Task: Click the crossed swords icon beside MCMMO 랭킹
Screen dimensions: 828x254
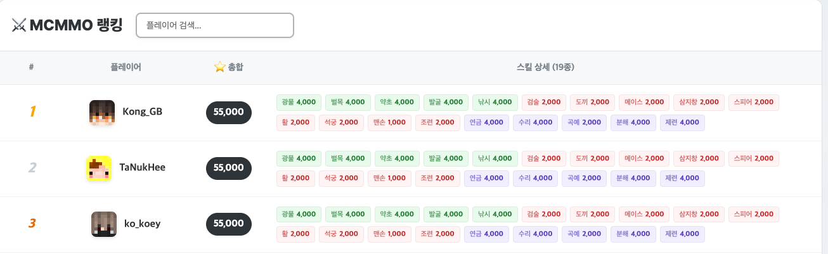Action: click(19, 25)
